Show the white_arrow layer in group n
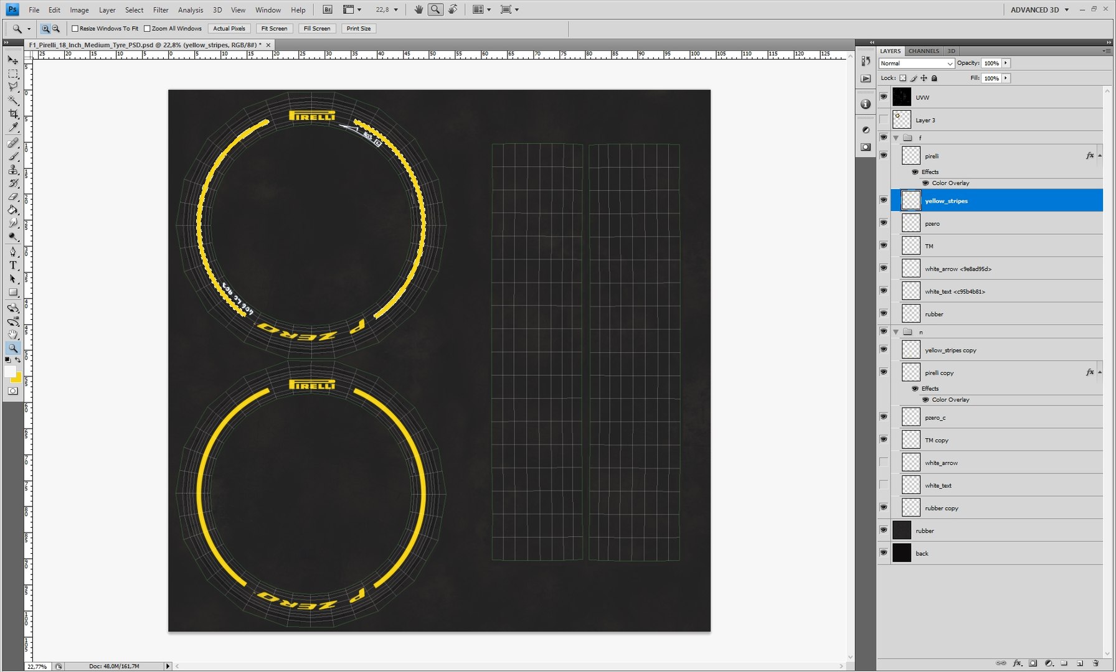1116x672 pixels. (x=884, y=462)
